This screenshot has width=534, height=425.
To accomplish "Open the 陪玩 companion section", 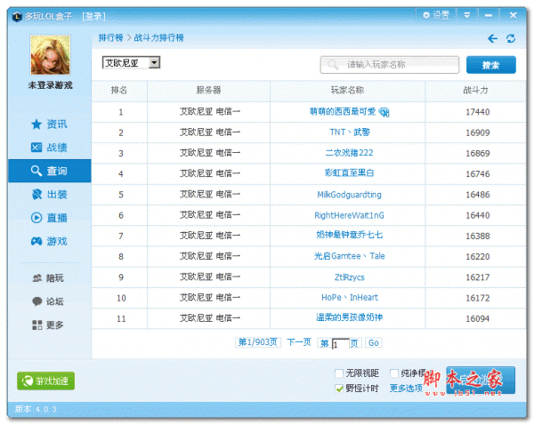I will [x=48, y=278].
